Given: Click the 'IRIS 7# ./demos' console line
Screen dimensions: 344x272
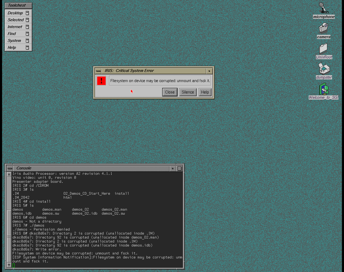Looking at the screenshot, I should pos(28,226).
